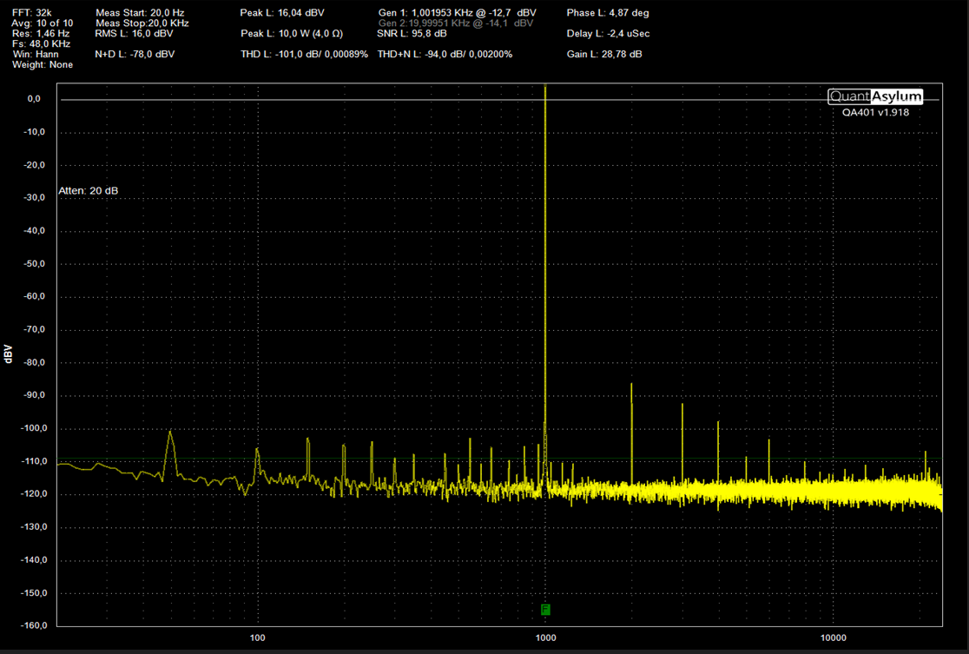Select the 'Delay L: -2,4 uSec' readout
The width and height of the screenshot is (969, 654).
click(x=608, y=33)
